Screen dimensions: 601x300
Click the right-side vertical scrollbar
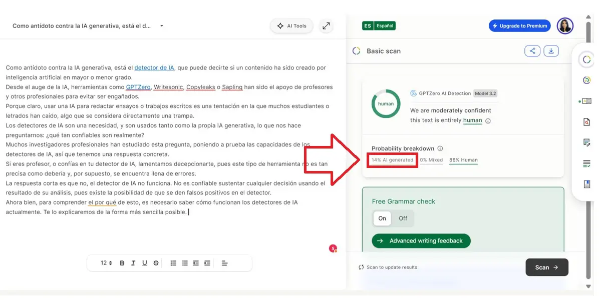tap(588, 150)
